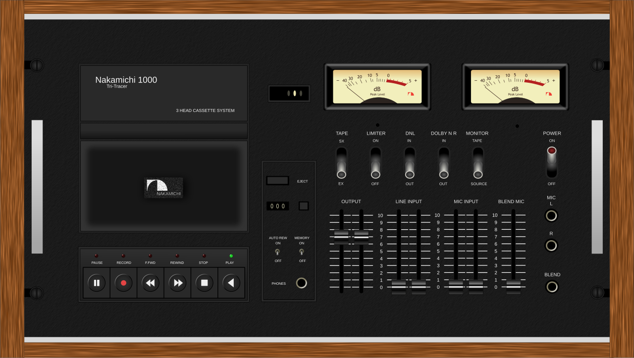Click the "Tri-Tracer" label
This screenshot has height=358, width=634.
tap(117, 87)
